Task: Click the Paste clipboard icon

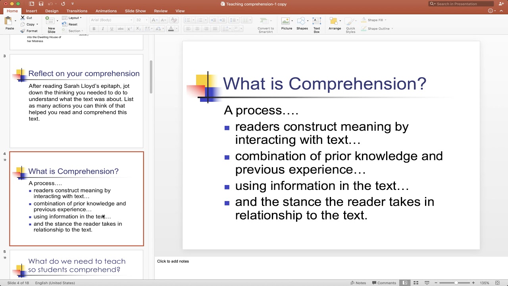Action: [8, 21]
